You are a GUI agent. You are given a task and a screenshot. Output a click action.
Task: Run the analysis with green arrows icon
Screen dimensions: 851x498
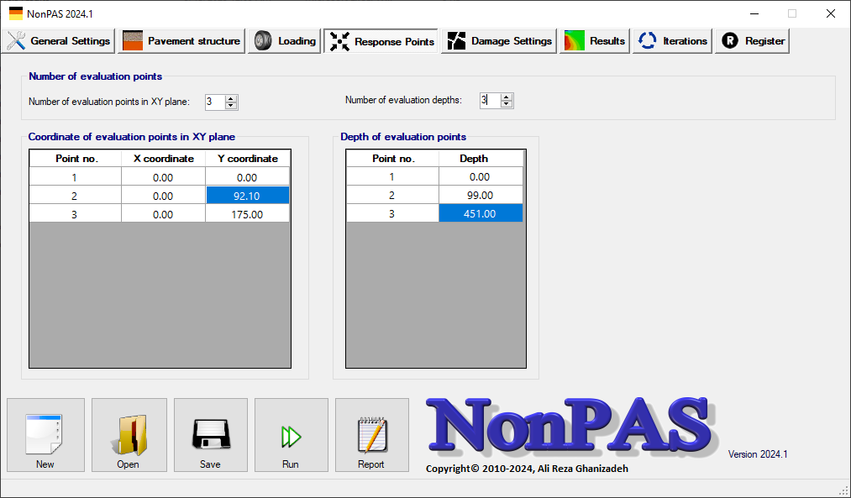coord(291,435)
